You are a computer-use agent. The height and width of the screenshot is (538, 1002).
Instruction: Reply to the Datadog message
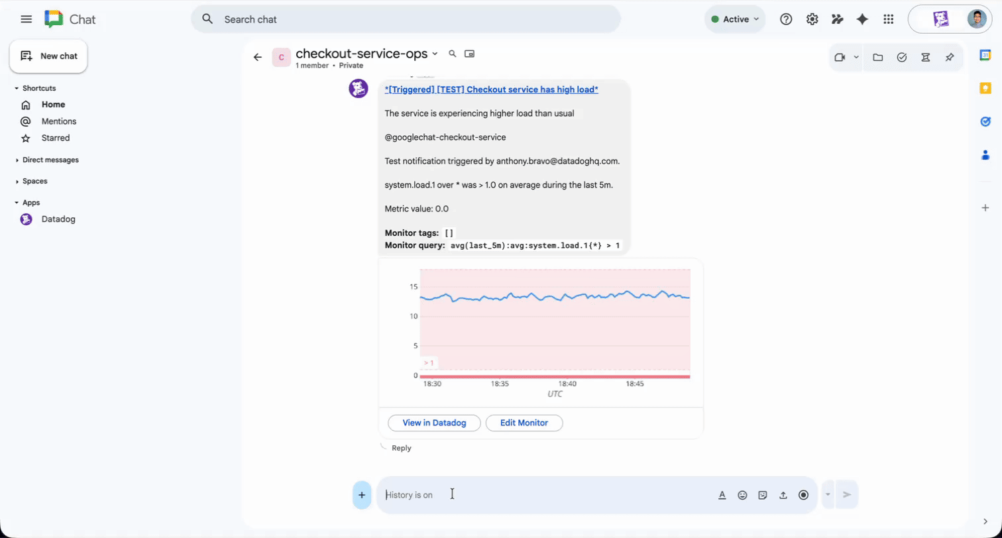[x=401, y=448]
